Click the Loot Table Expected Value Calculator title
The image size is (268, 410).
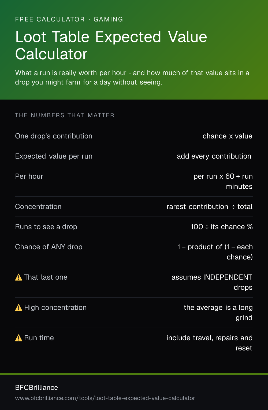[x=111, y=45]
